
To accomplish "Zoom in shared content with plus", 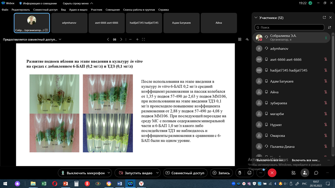I will pos(137,39).
